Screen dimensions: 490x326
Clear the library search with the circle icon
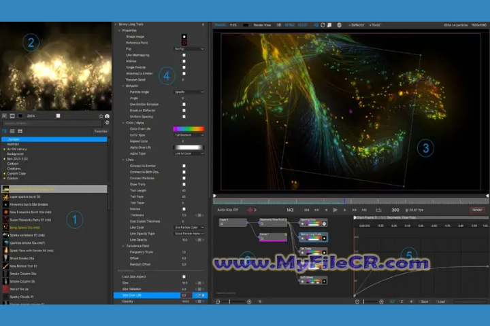(x=108, y=123)
